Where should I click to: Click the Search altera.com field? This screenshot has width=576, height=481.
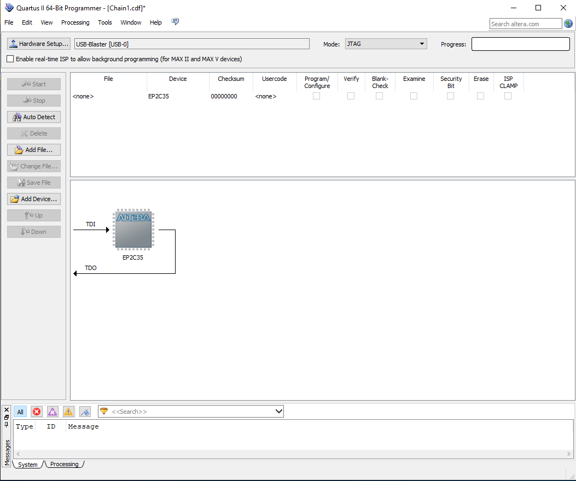pyautogui.click(x=526, y=24)
